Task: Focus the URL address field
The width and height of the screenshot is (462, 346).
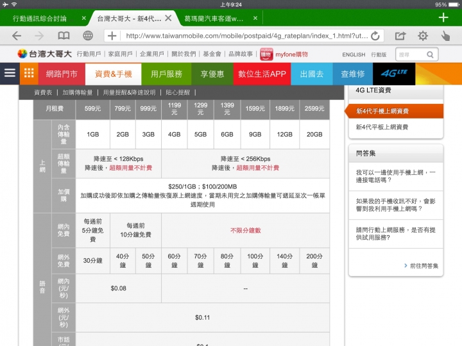Action: pos(247,36)
